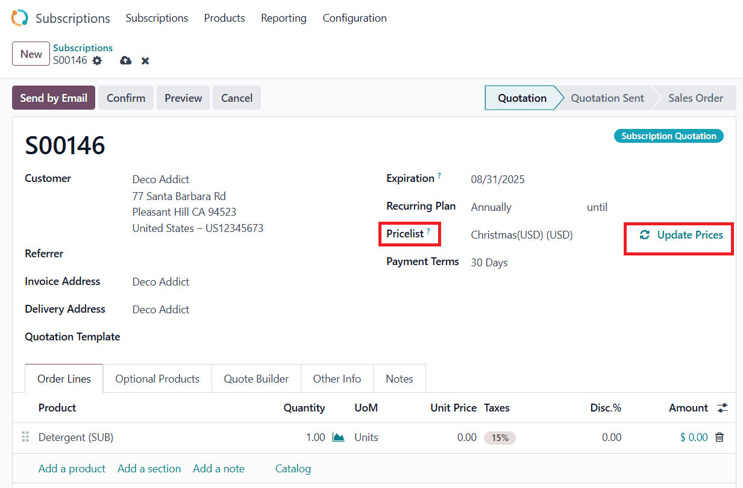Click the S00146 order title
743x488 pixels.
click(65, 145)
